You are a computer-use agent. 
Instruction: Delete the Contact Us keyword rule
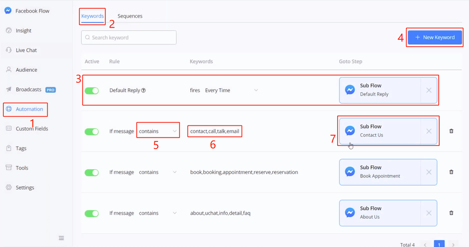tap(451, 132)
